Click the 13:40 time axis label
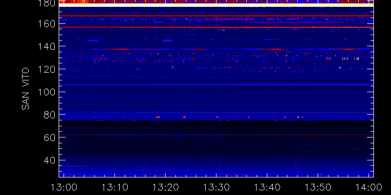Image resolution: width=391 pixels, height=195 pixels. pyautogui.click(x=267, y=187)
